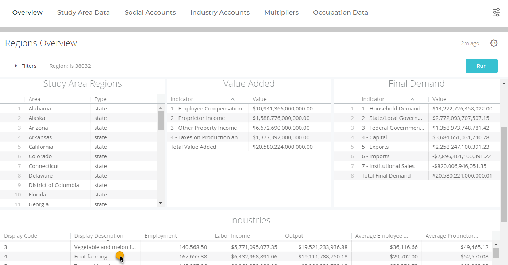The width and height of the screenshot is (508, 265).
Task: Select the Arkansas row
Action: (x=78, y=137)
